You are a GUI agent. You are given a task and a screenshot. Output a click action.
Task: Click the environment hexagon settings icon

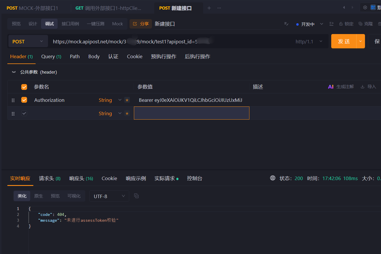coord(365,8)
